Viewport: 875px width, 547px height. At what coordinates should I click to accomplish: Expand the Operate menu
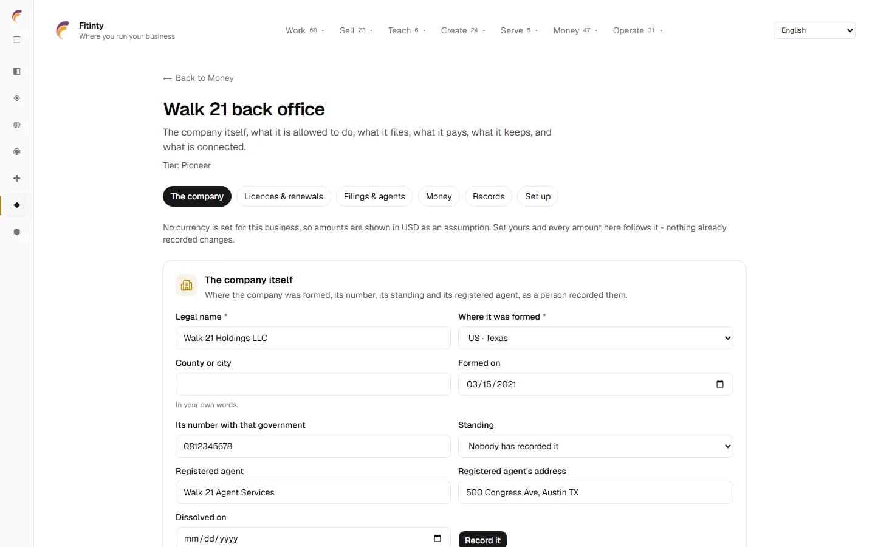tap(637, 30)
